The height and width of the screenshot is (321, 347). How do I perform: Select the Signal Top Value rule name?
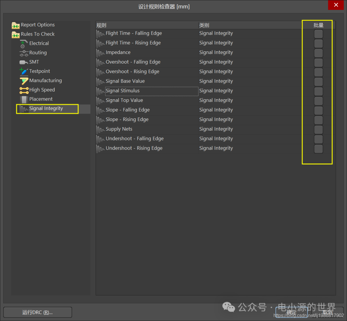124,100
